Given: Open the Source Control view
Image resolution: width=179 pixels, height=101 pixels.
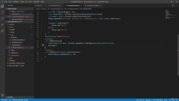Looking at the screenshot, I should pos(3,18).
